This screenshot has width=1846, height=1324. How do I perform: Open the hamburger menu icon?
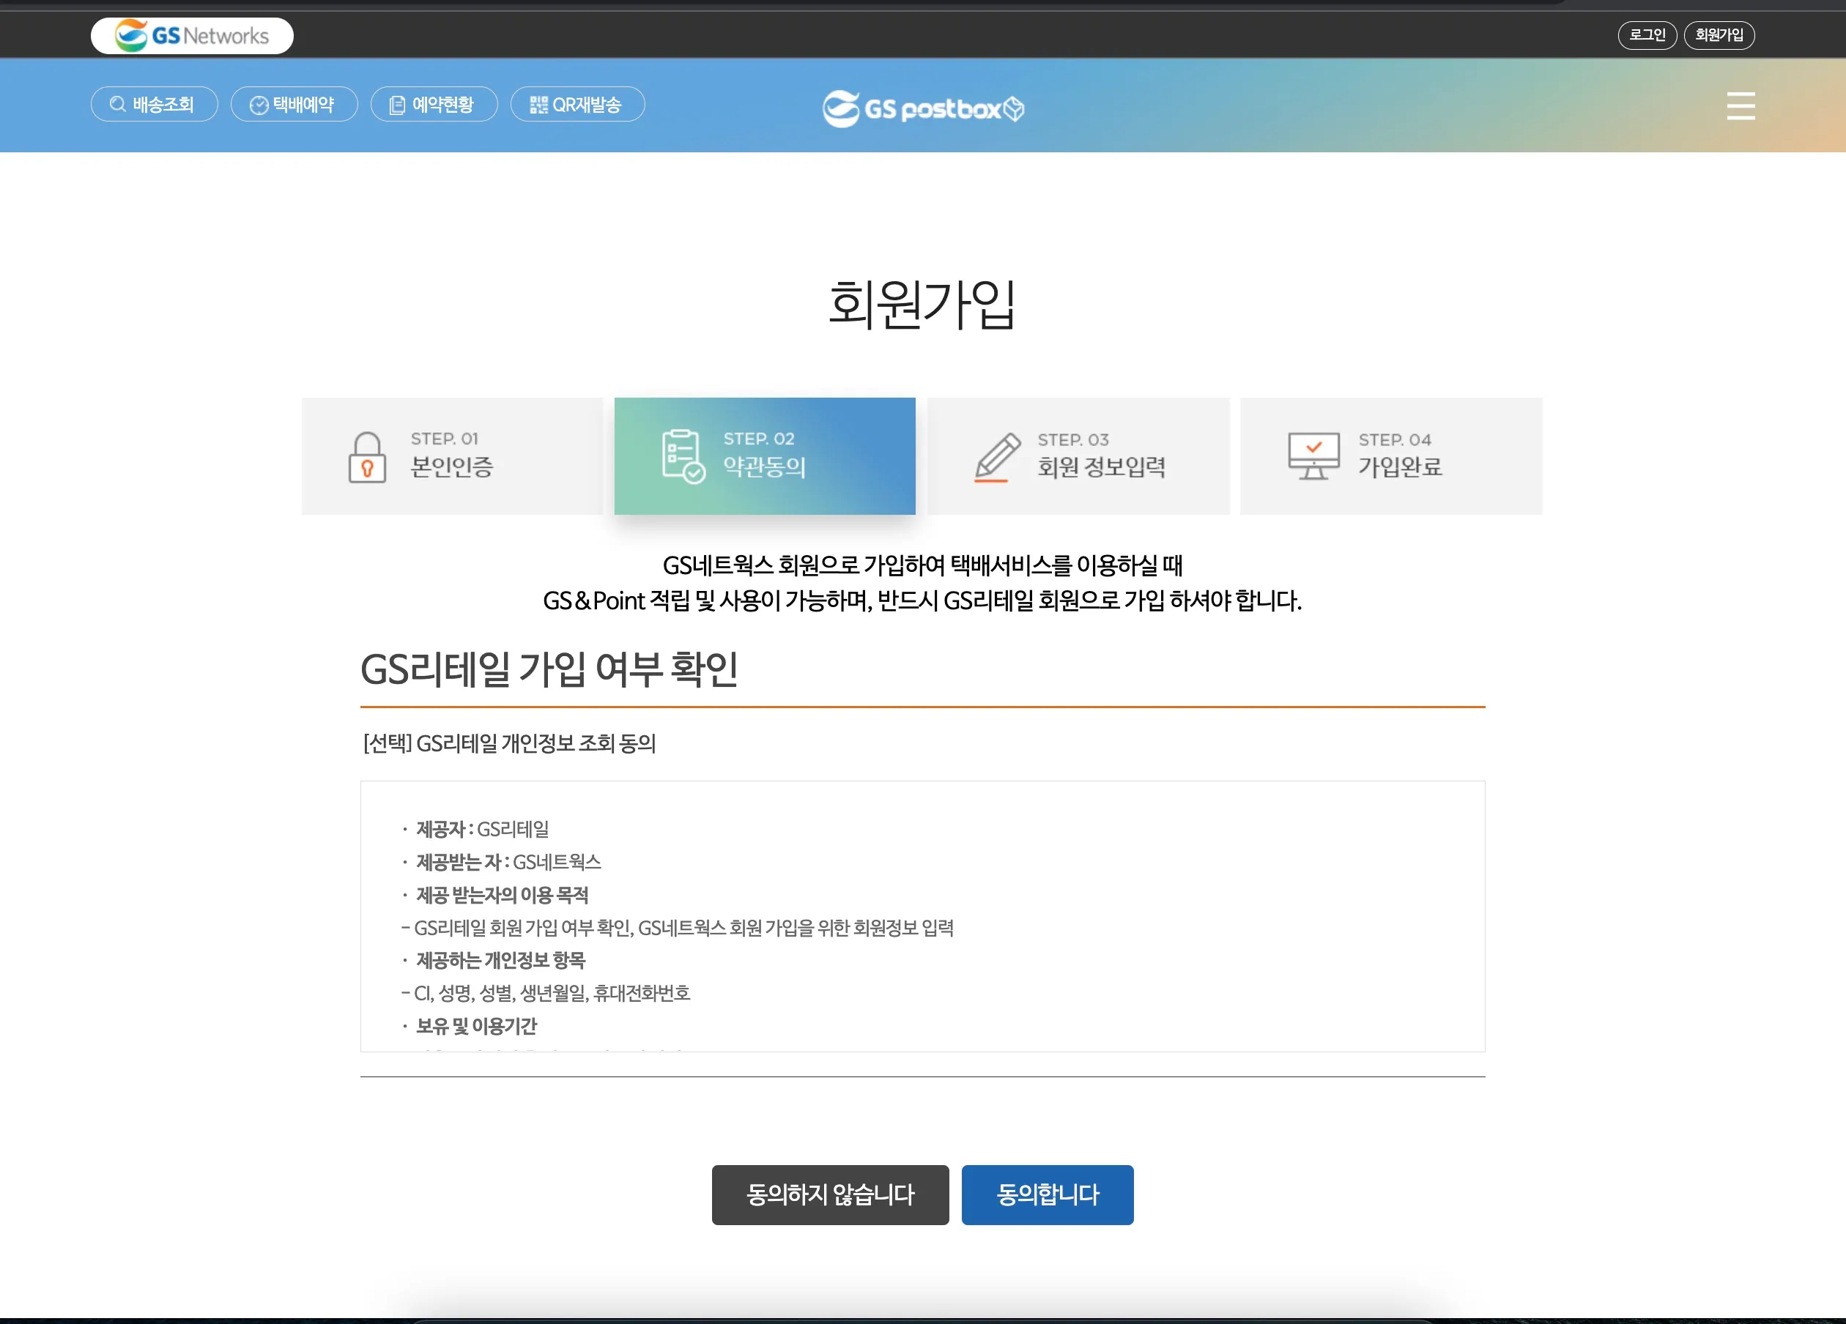tap(1741, 105)
